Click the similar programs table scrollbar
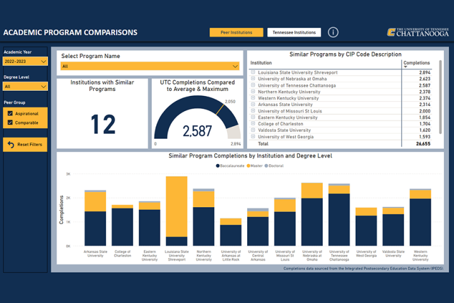This screenshot has width=454, height=303. click(440, 97)
